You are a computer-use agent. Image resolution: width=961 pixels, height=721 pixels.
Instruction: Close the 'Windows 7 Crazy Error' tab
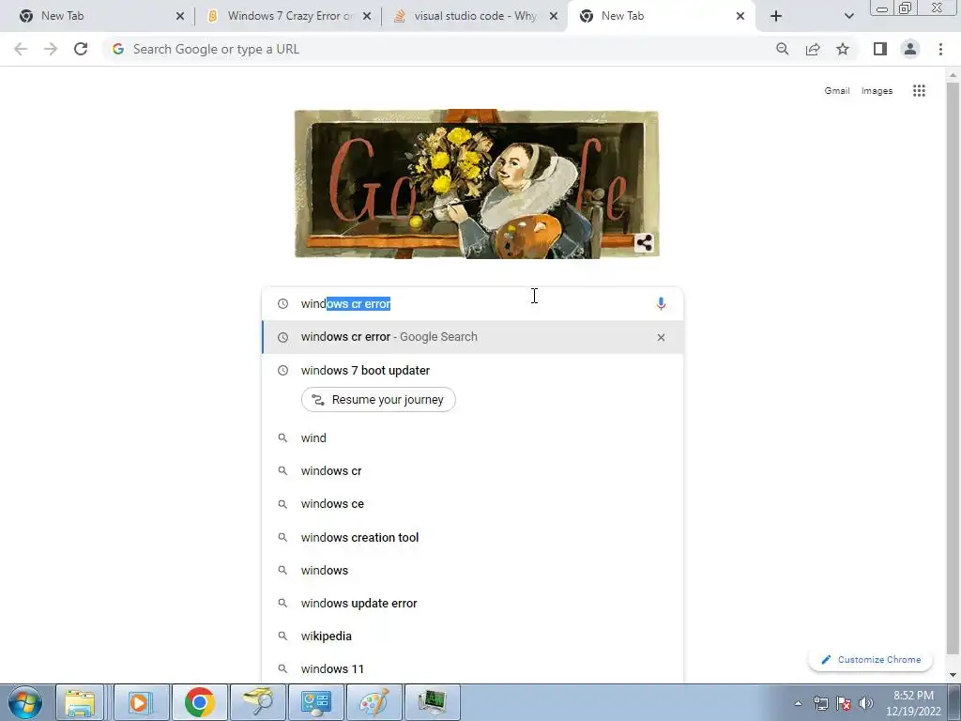pos(367,16)
